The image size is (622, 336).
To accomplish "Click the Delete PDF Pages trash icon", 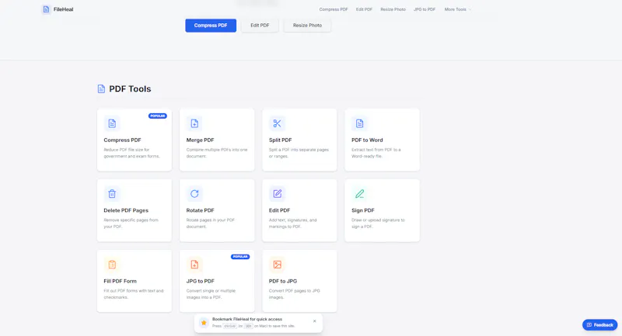I will pos(112,194).
